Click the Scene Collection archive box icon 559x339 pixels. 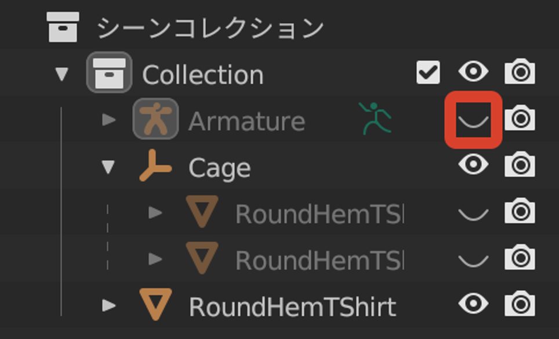pyautogui.click(x=63, y=27)
